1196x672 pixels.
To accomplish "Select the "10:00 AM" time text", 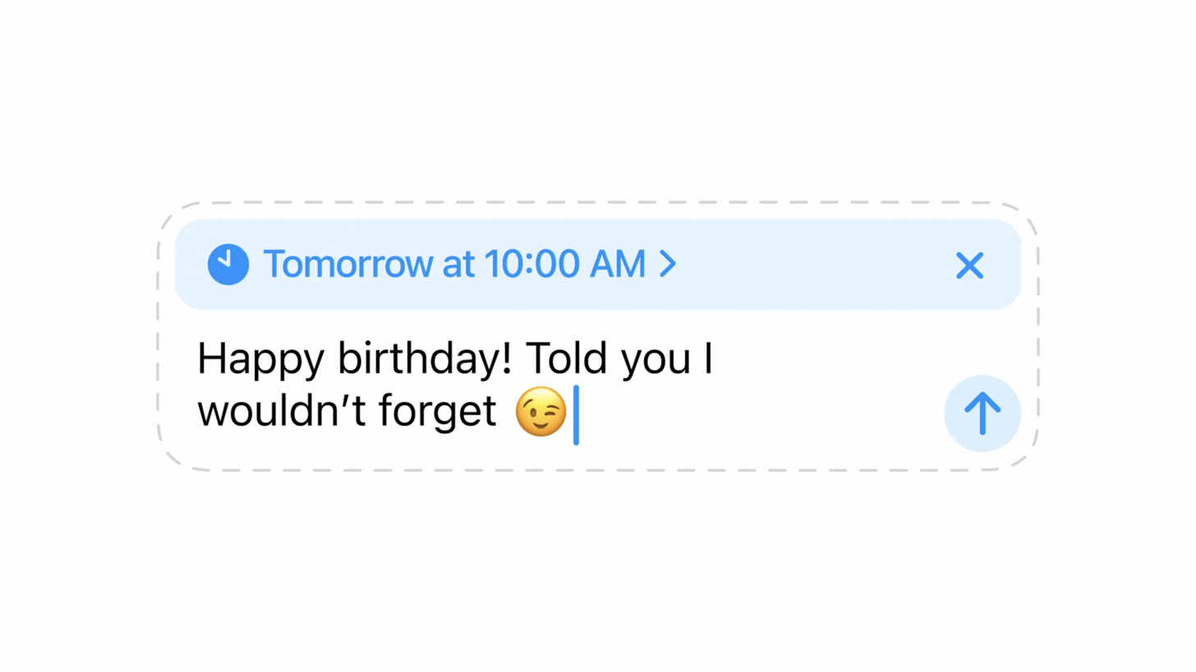I will [564, 264].
